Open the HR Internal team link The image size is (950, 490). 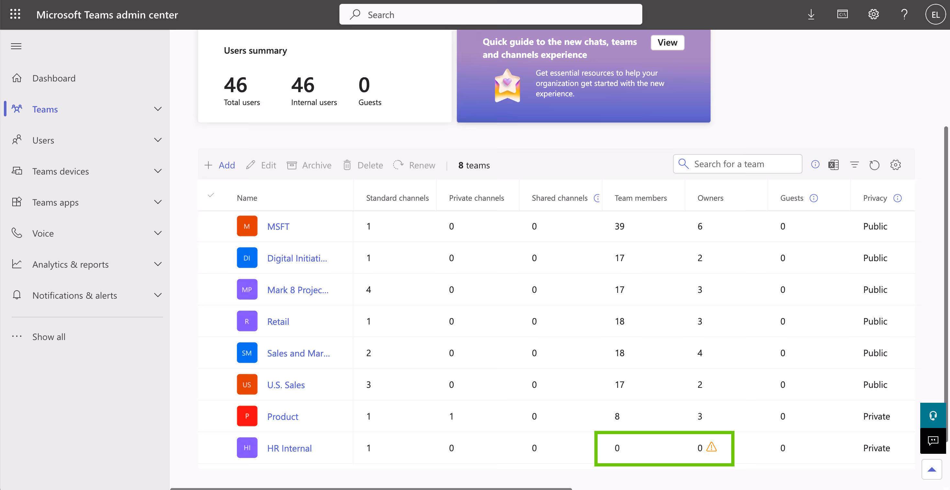click(x=289, y=448)
